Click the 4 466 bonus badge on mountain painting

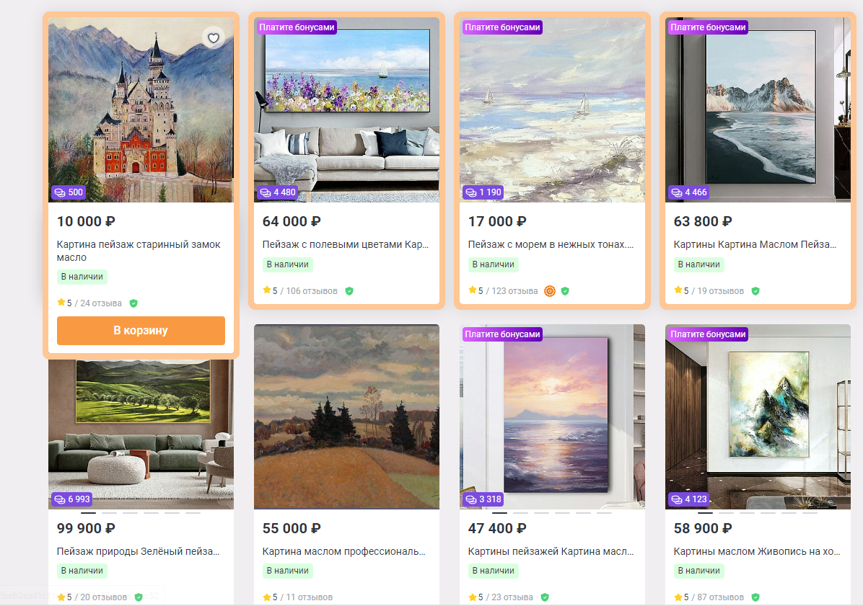tap(688, 192)
